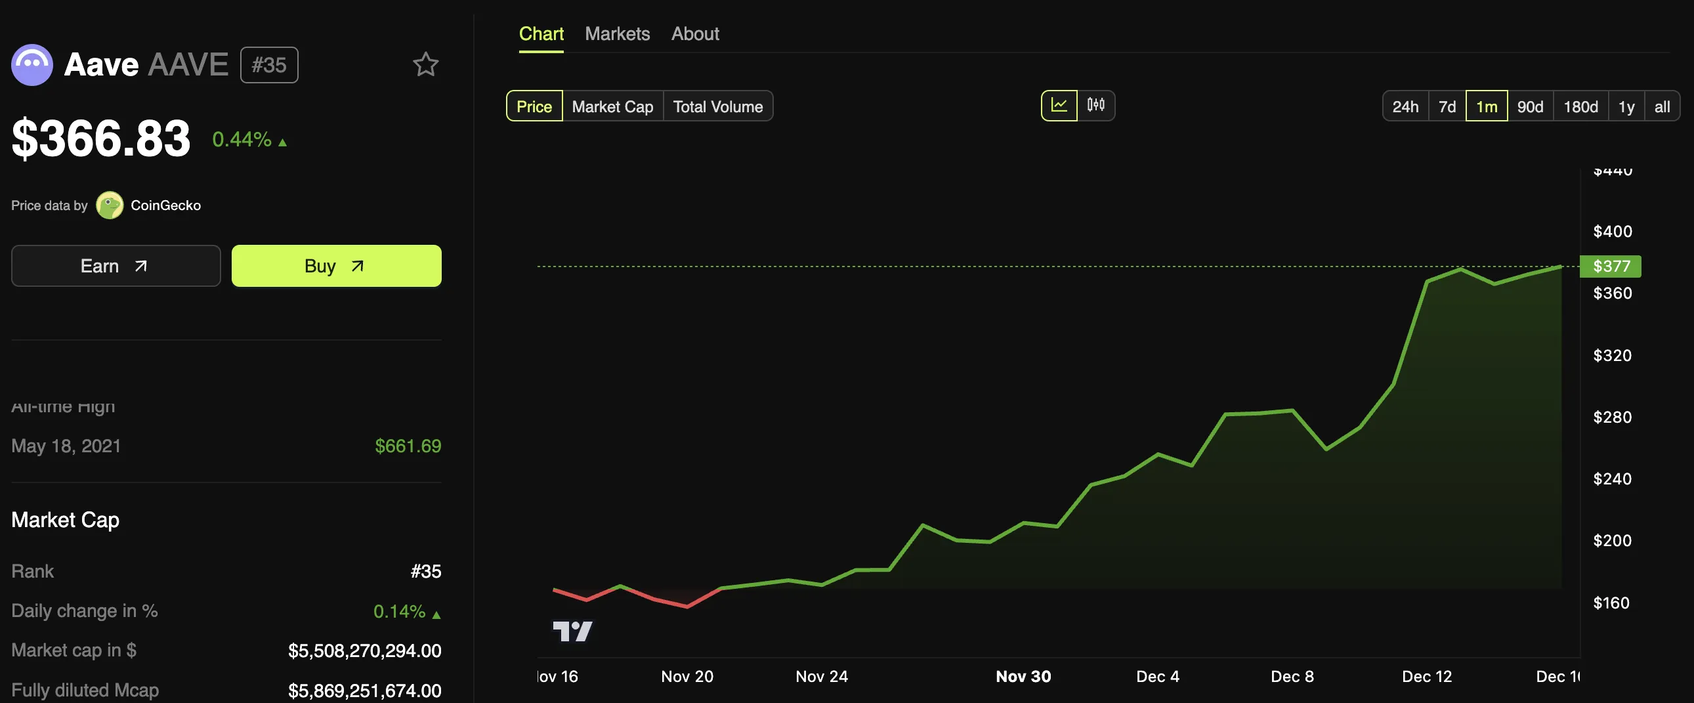Click the $5,869,251,674.00 fully diluted value
Image resolution: width=1694 pixels, height=703 pixels.
364,691
